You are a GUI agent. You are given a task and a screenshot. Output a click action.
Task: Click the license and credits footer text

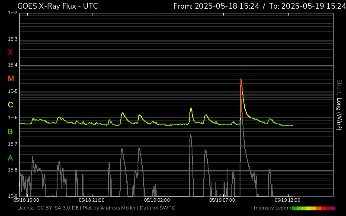click(x=96, y=208)
